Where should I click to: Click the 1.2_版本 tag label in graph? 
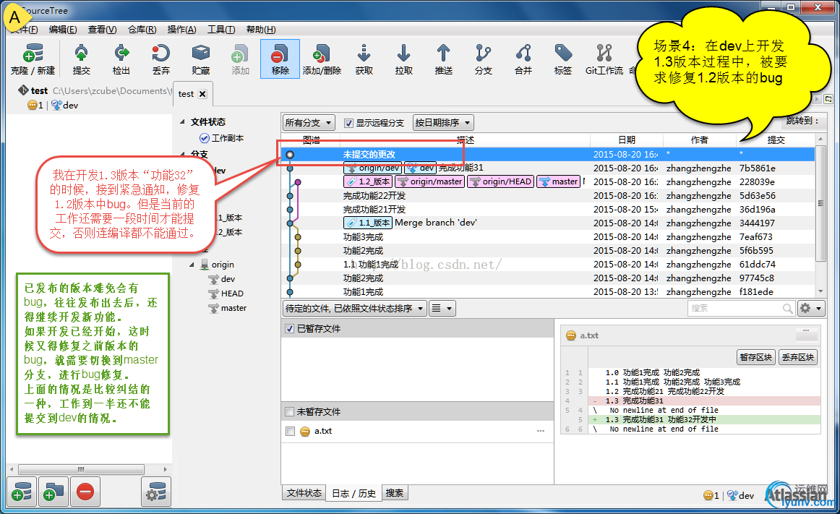[368, 181]
